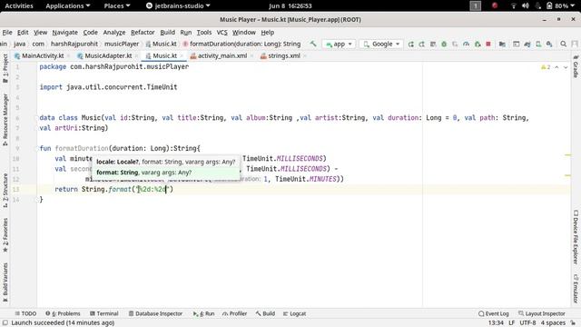Open the Problems tool window
This screenshot has height=327, width=581.
coord(63,313)
